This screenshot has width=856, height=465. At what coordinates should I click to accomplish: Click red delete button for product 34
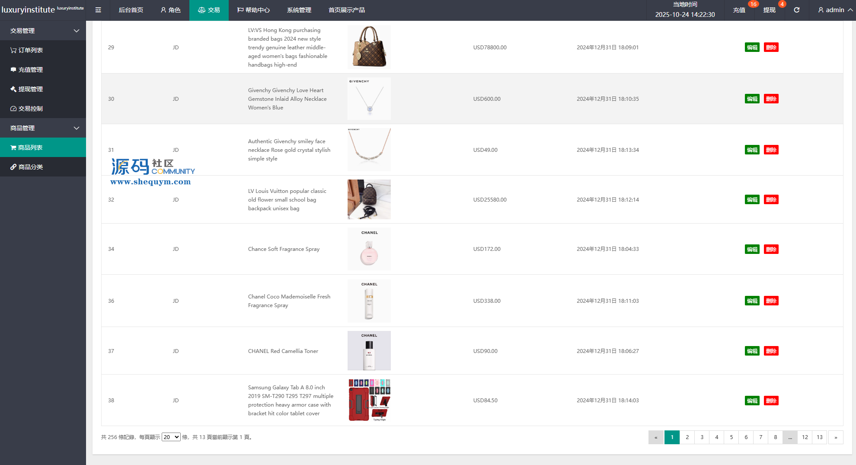point(771,249)
